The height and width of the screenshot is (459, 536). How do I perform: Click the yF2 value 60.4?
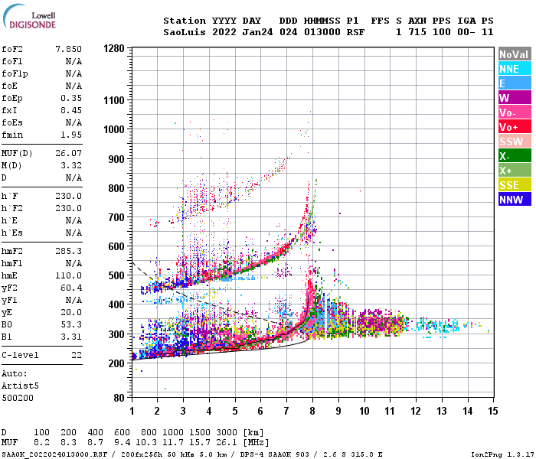click(x=71, y=288)
